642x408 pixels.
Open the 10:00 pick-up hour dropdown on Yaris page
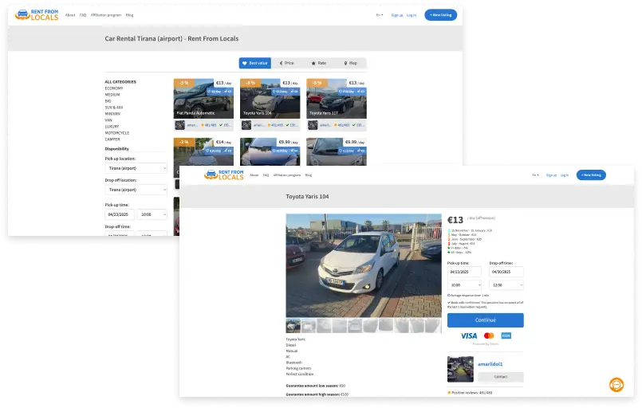click(464, 284)
